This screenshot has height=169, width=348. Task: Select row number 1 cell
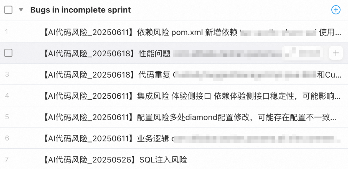(x=7, y=32)
